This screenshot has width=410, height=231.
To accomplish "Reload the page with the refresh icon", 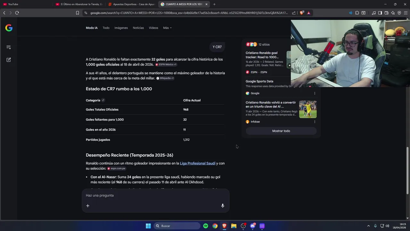I will pos(17,13).
